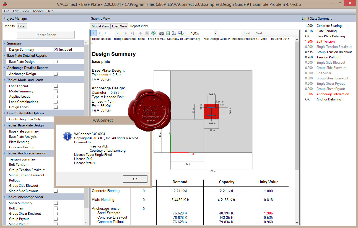Click red base plate in drawing
Image resolution: width=358 pixels, height=228 pixels.
point(211,112)
